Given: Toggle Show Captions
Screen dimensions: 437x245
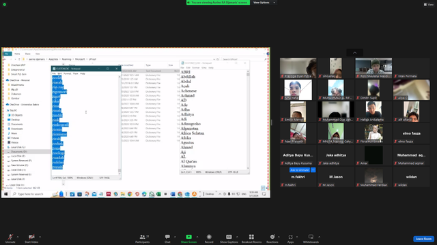Looking at the screenshot, I should 229,238.
